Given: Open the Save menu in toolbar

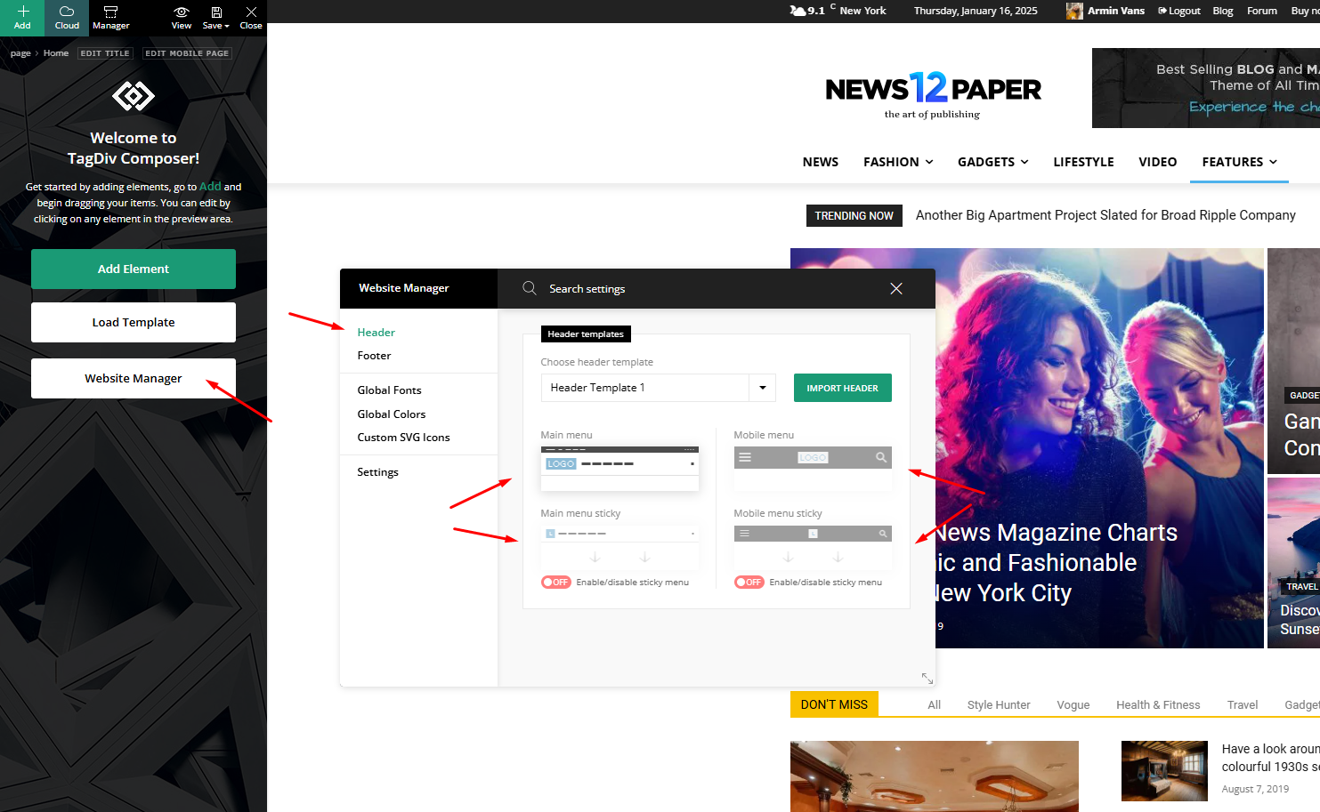Looking at the screenshot, I should 215,17.
